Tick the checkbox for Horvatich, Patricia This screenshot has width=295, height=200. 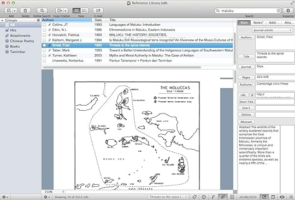(x=44, y=35)
